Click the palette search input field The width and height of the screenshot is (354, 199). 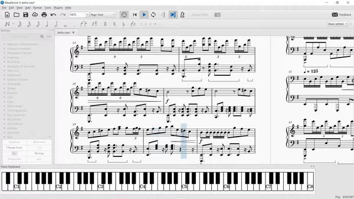click(20, 36)
